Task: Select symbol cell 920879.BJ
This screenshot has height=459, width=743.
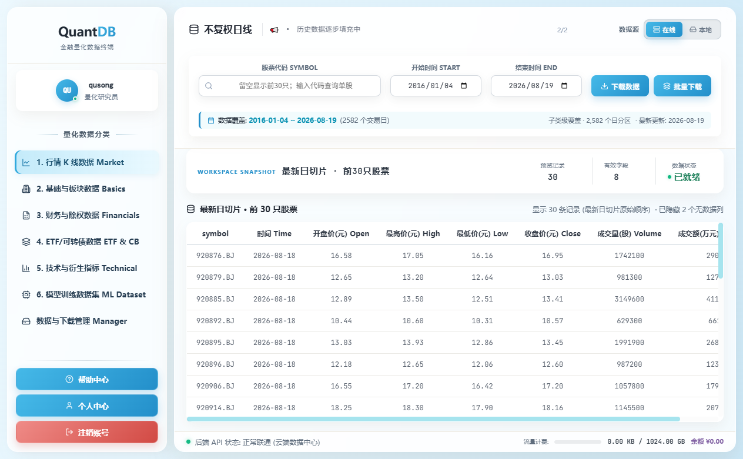Action: point(215,277)
